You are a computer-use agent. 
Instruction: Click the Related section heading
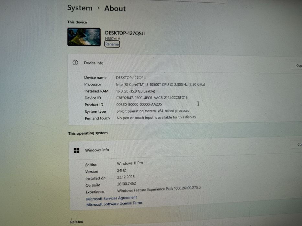point(77,222)
